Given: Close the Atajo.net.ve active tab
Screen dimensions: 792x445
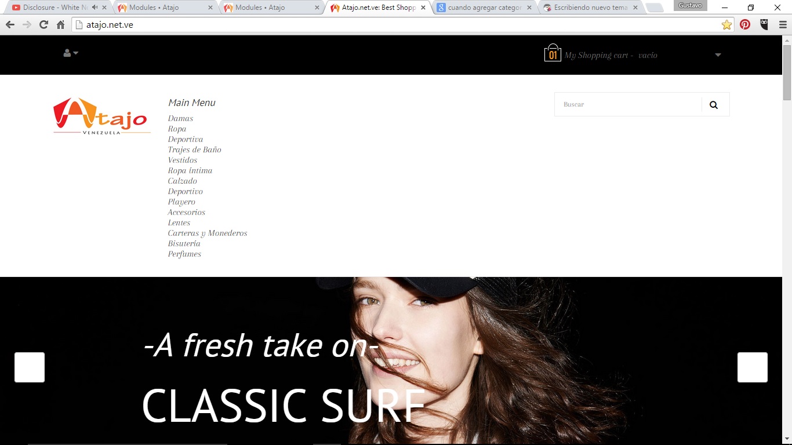Looking at the screenshot, I should [423, 8].
